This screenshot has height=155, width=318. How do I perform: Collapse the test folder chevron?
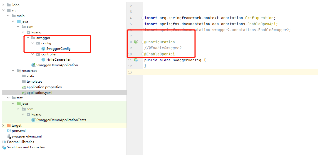click(x=8, y=98)
